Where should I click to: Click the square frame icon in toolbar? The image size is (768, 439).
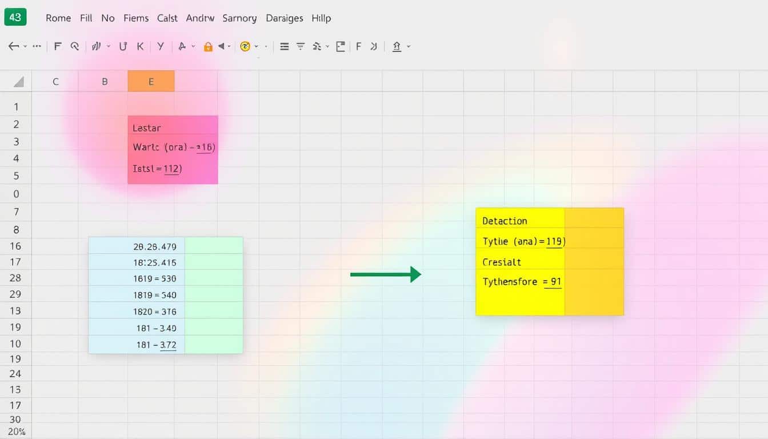coord(341,47)
